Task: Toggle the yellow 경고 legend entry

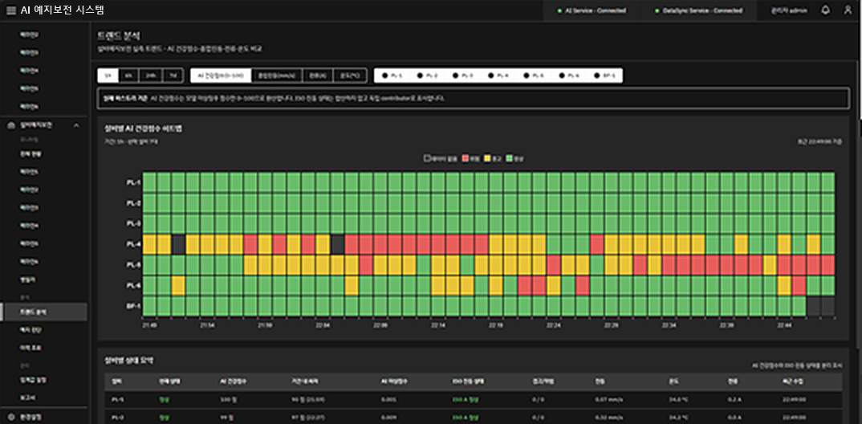Action: (x=492, y=158)
